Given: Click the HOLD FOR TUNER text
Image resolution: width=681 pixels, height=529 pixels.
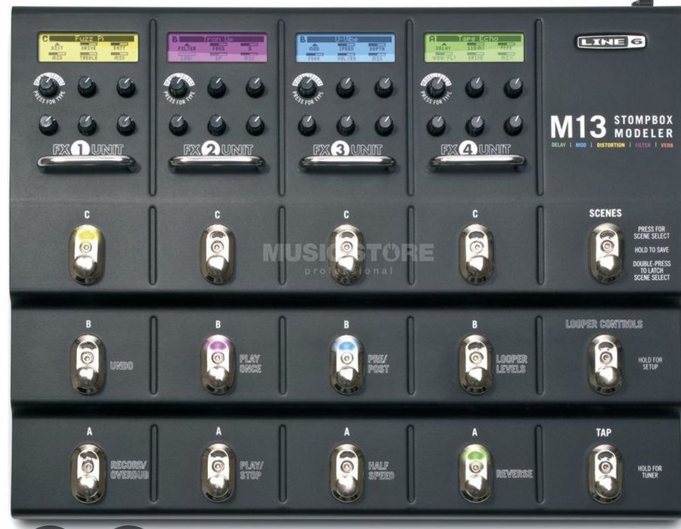Looking at the screenshot, I should (x=650, y=472).
